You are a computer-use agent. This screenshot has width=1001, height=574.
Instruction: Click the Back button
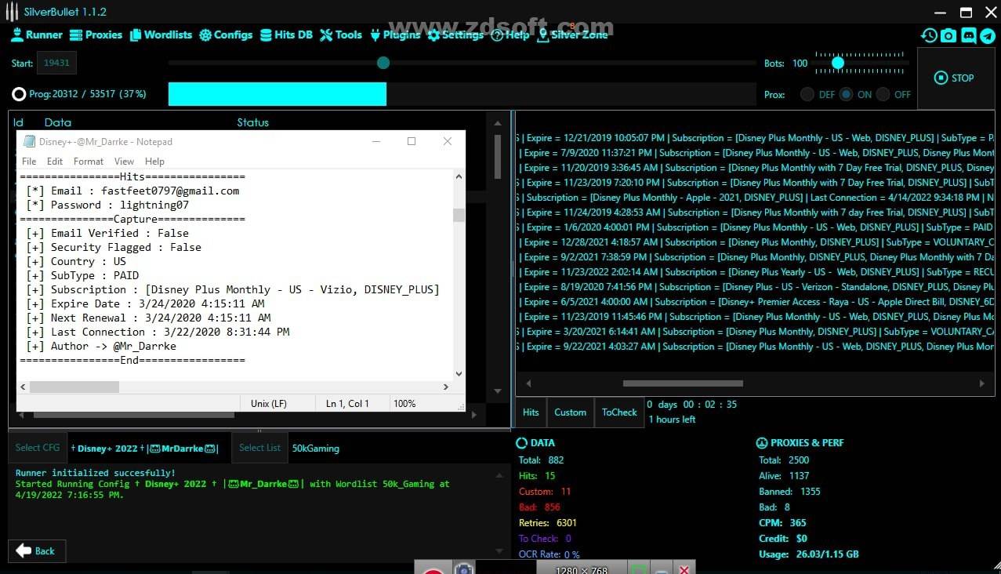tap(36, 551)
